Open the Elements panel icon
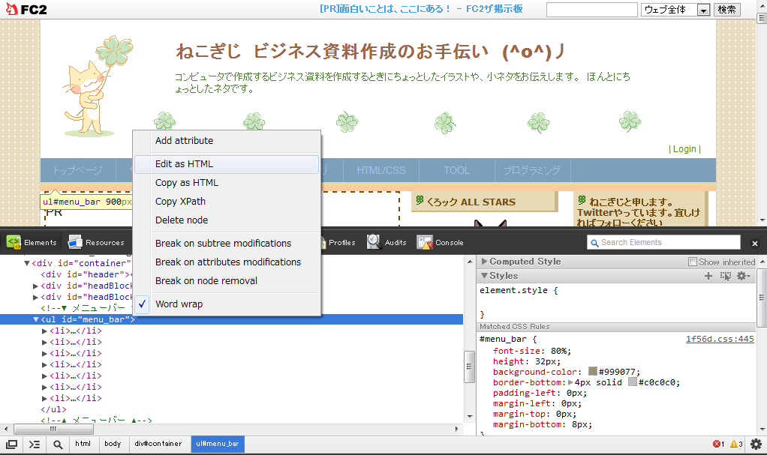Image resolution: width=767 pixels, height=455 pixels. click(14, 242)
